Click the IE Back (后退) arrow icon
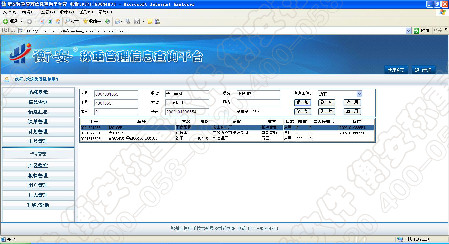449x244 pixels. pos(5,21)
